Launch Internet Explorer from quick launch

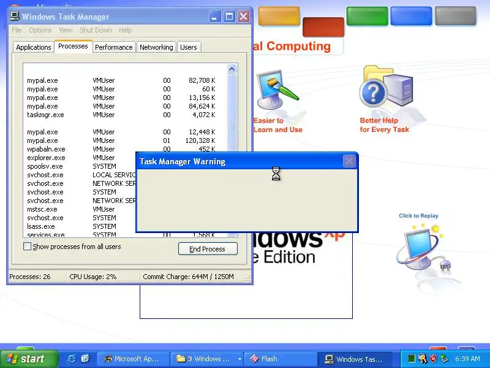point(71,359)
